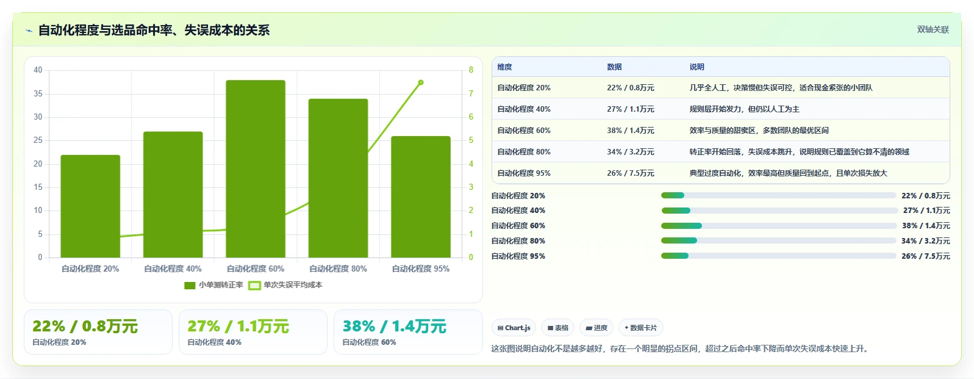
Task: Click table cell 26% / 7.5万元
Action: [x=631, y=173]
